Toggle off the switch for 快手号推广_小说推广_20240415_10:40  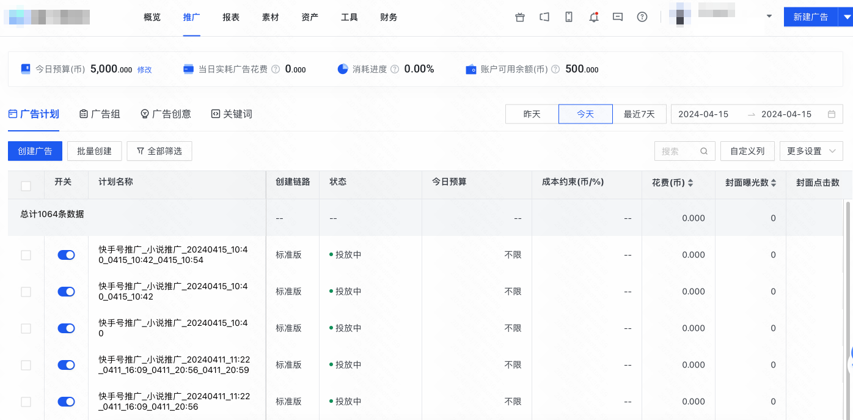pyautogui.click(x=66, y=328)
